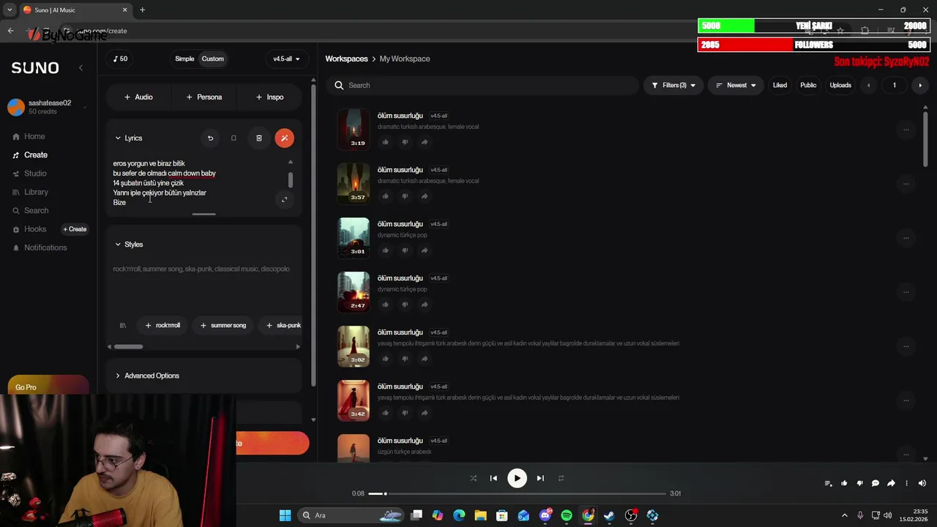
Task: Click Go Pro upgrade button
Action: click(48, 386)
